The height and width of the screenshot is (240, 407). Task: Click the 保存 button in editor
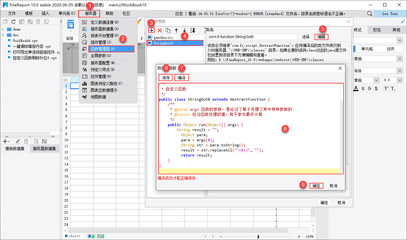coord(166,77)
